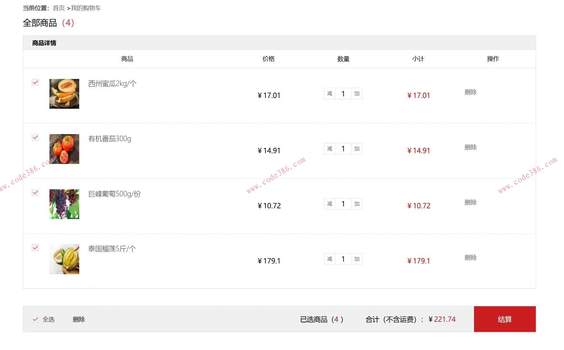
Task: Select the 有机番茄300g product name
Action: pyautogui.click(x=110, y=139)
